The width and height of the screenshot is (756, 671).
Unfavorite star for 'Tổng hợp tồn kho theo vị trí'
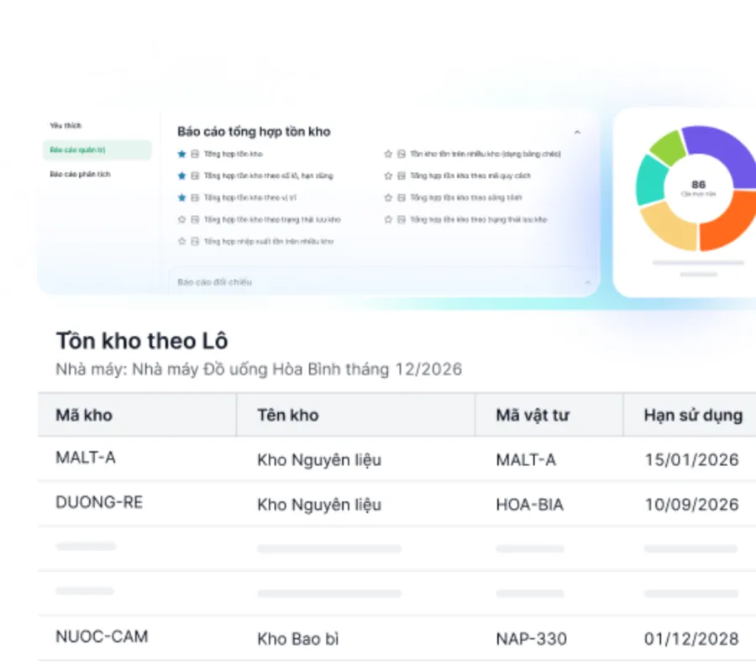(x=181, y=197)
